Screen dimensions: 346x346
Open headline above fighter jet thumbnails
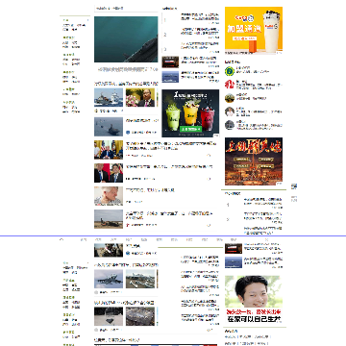click(126, 265)
